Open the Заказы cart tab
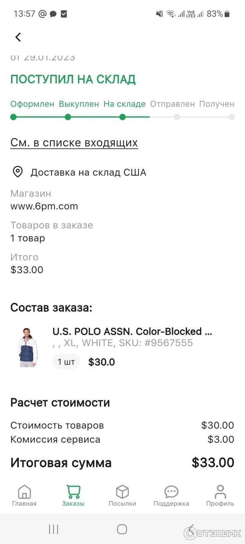This screenshot has height=544, width=245. tap(73, 495)
